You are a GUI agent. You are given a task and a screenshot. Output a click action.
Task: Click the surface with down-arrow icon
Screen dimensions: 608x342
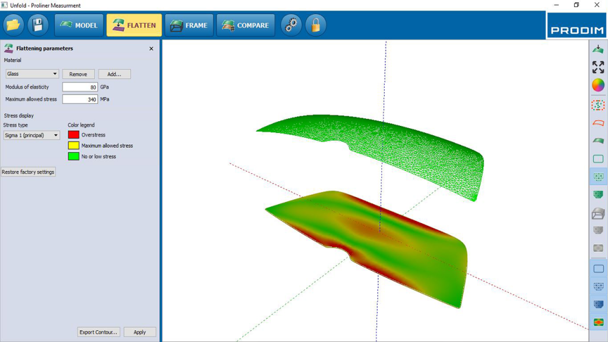(598, 49)
